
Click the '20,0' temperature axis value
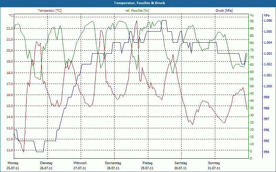[x=10, y=51]
